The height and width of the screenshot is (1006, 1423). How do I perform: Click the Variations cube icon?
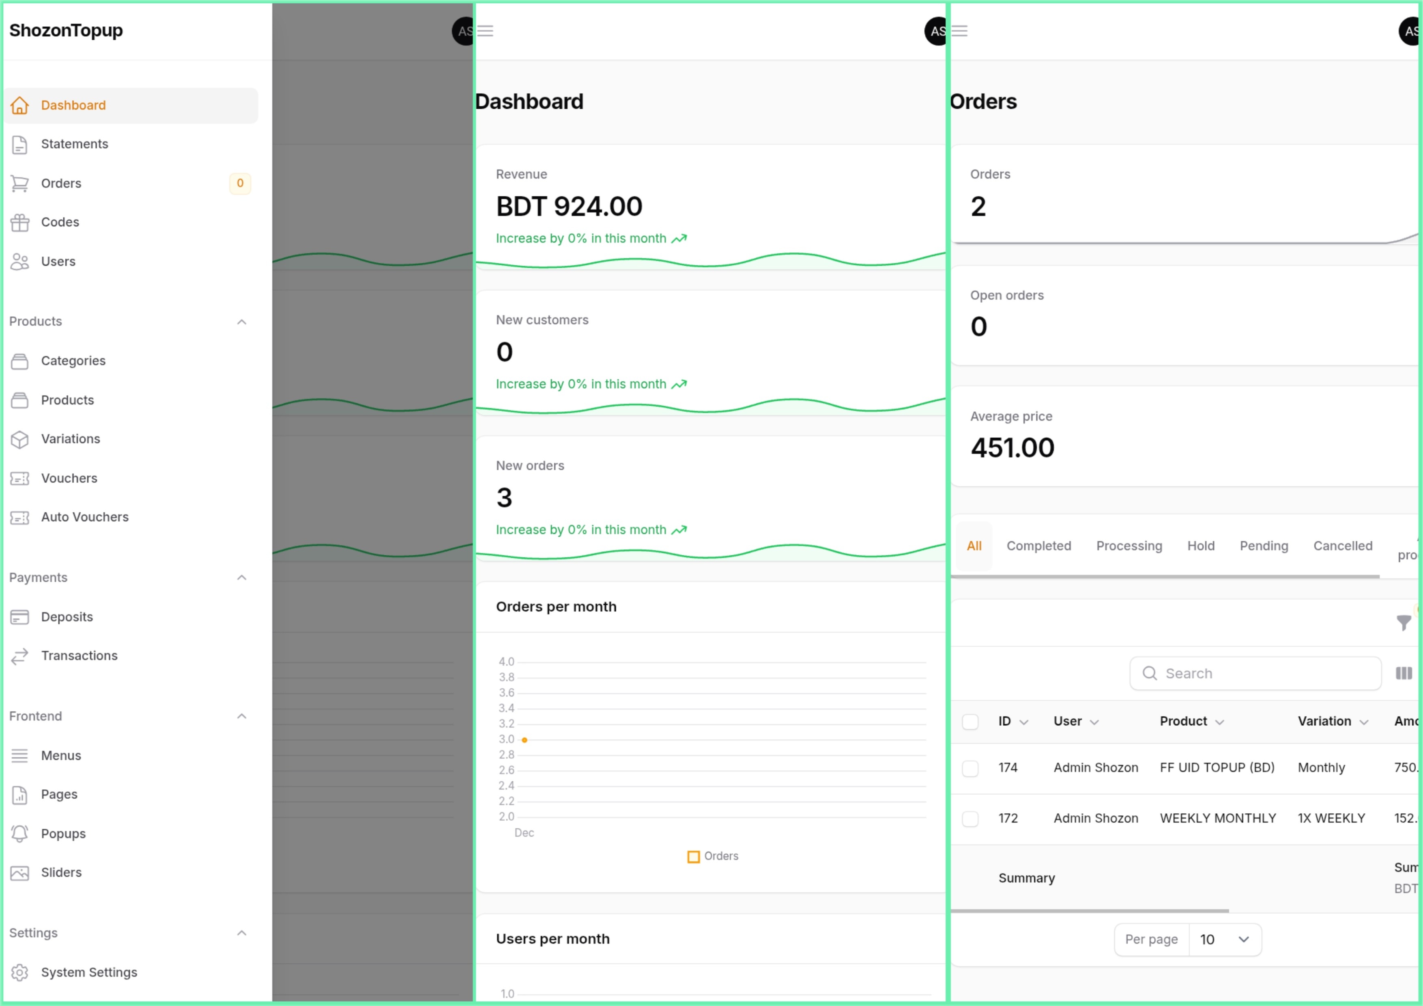(x=20, y=439)
